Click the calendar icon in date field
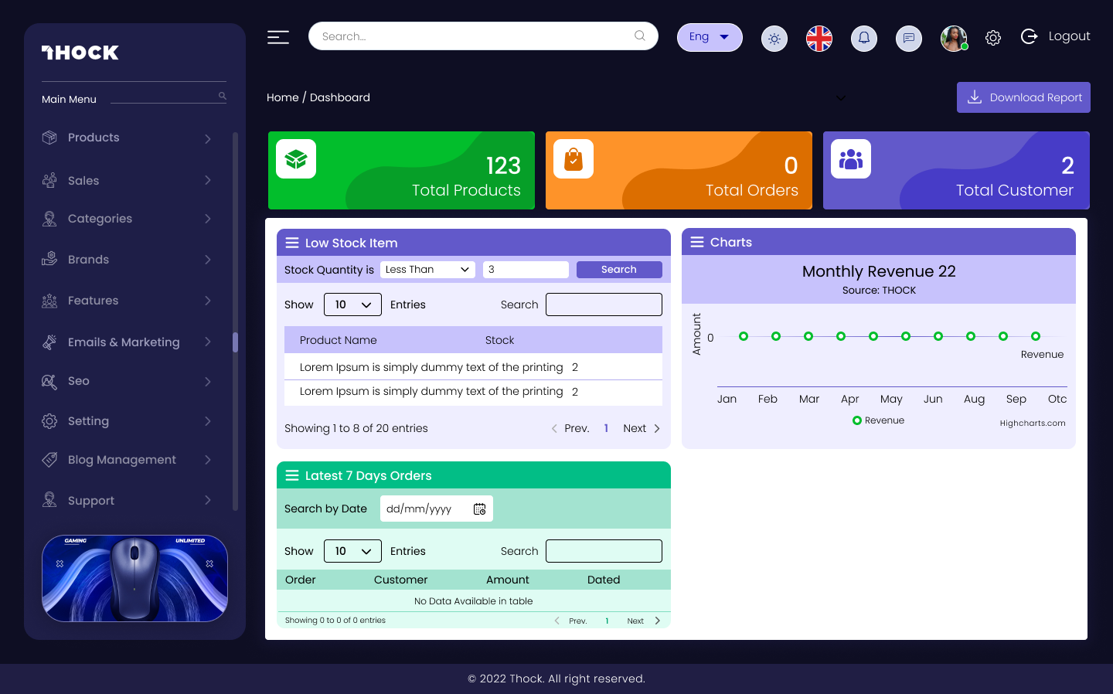 click(x=479, y=509)
